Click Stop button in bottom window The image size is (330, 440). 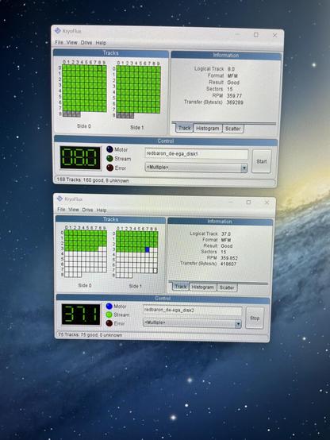click(255, 318)
